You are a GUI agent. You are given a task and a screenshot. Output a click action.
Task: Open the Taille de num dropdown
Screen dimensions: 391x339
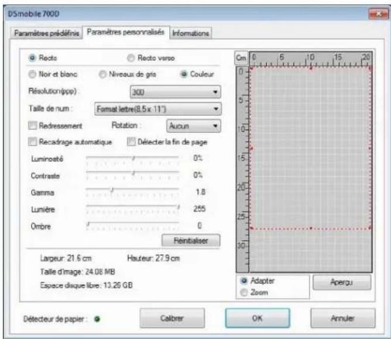(158, 109)
